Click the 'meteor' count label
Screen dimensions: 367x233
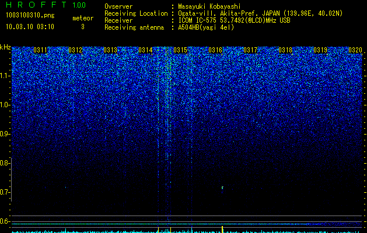point(83,18)
